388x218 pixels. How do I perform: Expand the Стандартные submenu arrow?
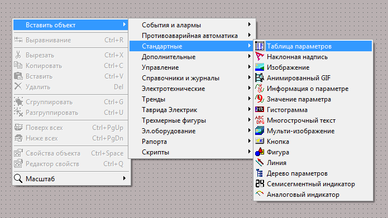click(x=250, y=46)
